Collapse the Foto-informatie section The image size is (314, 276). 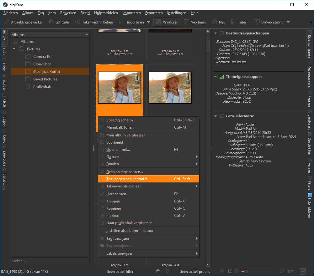click(216, 116)
